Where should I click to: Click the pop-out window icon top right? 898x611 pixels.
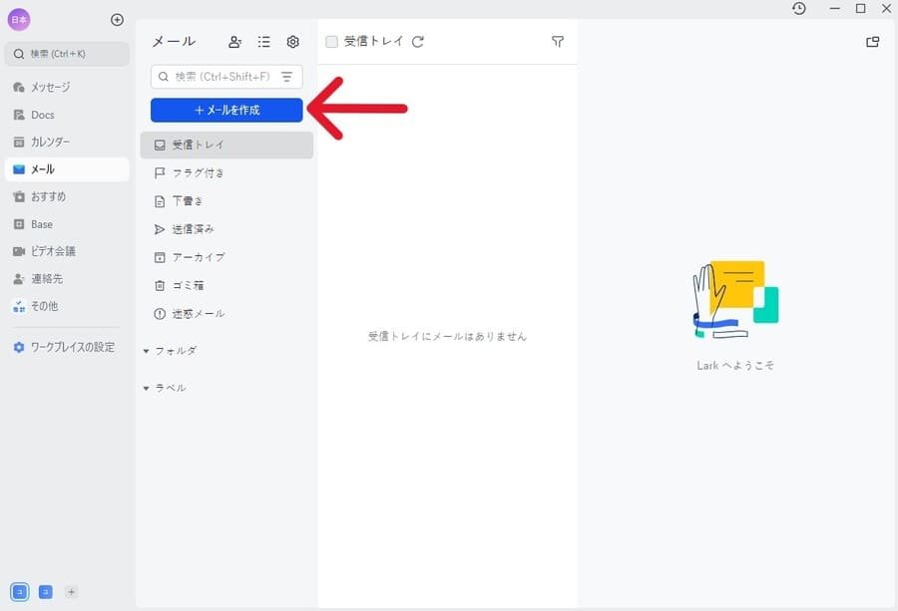tap(873, 41)
